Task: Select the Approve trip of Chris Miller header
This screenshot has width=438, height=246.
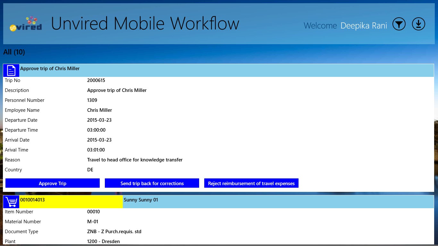Action: [50, 69]
